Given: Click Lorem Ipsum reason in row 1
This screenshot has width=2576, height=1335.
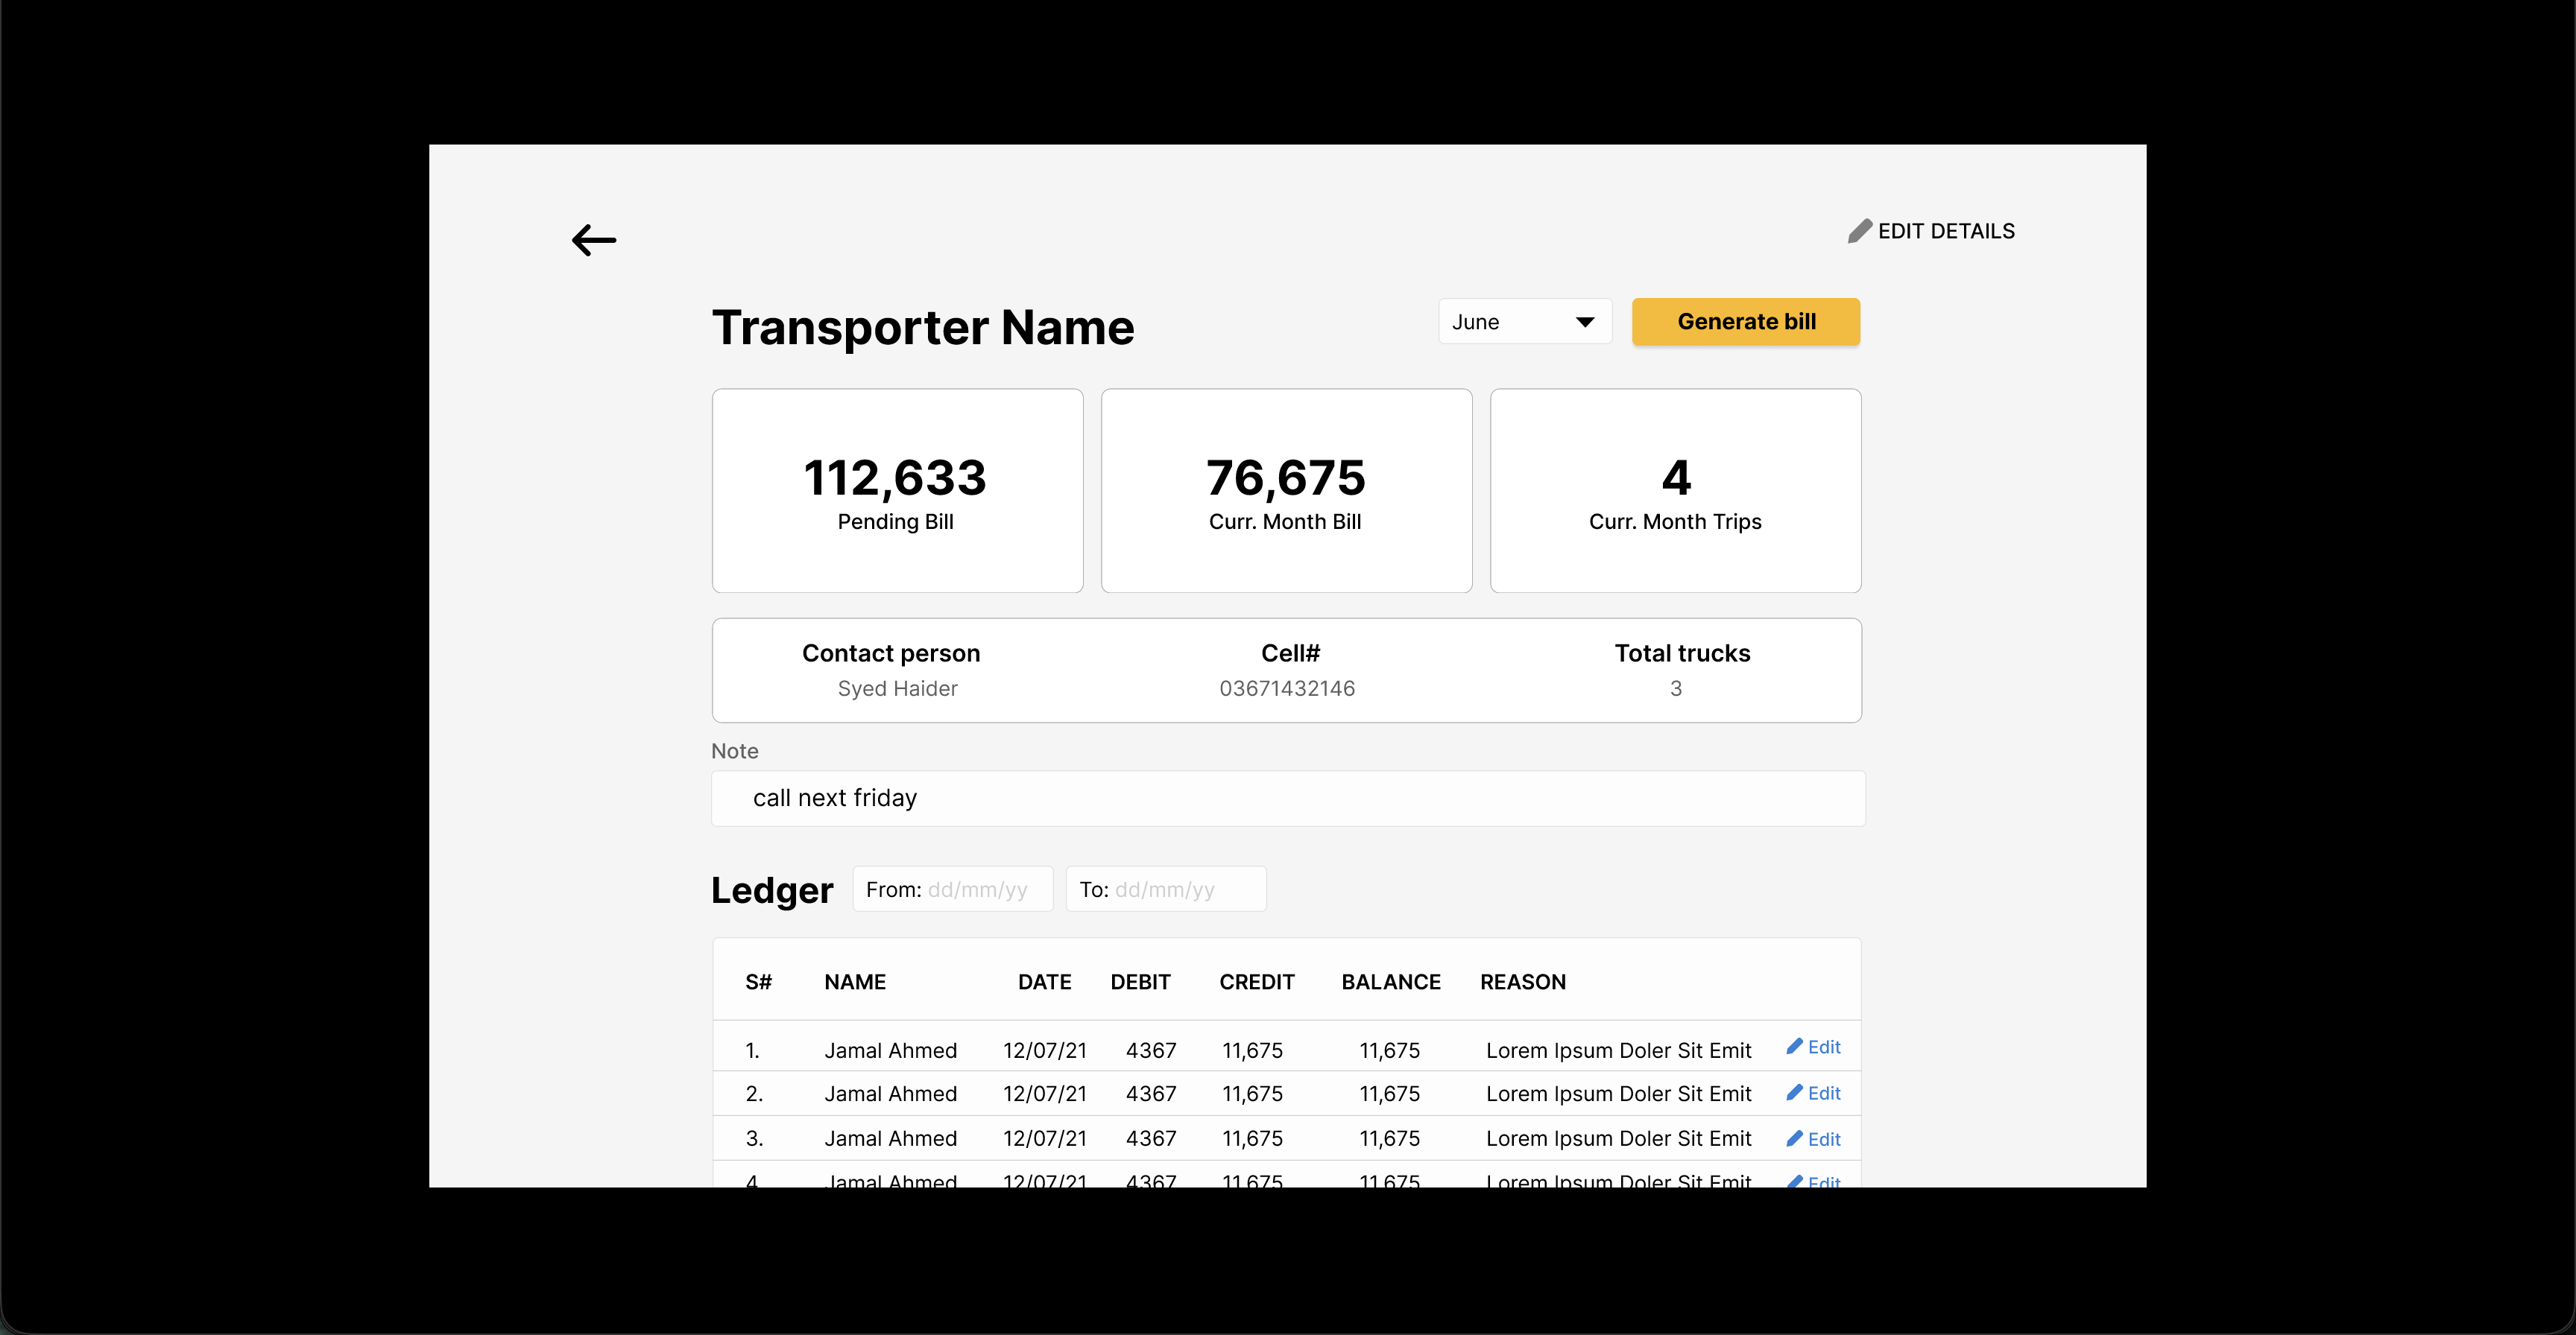Looking at the screenshot, I should (x=1618, y=1050).
